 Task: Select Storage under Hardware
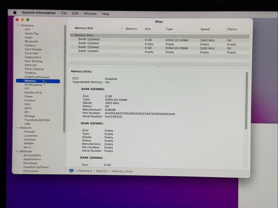(30, 116)
